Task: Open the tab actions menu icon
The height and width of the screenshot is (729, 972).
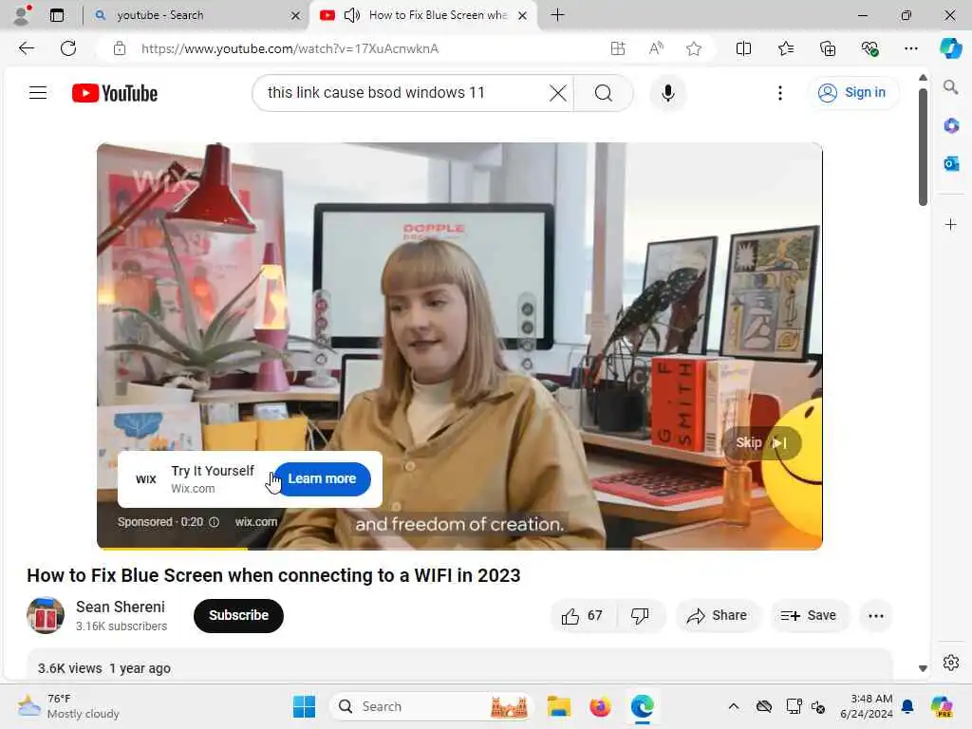Action: point(57,15)
